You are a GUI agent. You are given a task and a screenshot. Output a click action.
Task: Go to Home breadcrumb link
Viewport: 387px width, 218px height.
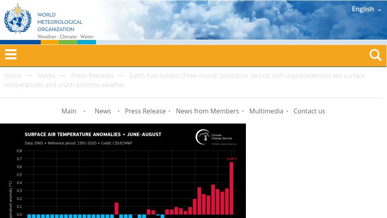coord(13,75)
